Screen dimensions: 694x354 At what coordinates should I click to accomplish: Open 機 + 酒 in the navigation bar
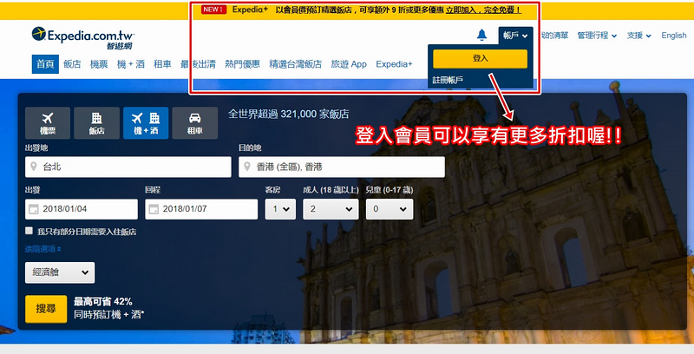(131, 64)
